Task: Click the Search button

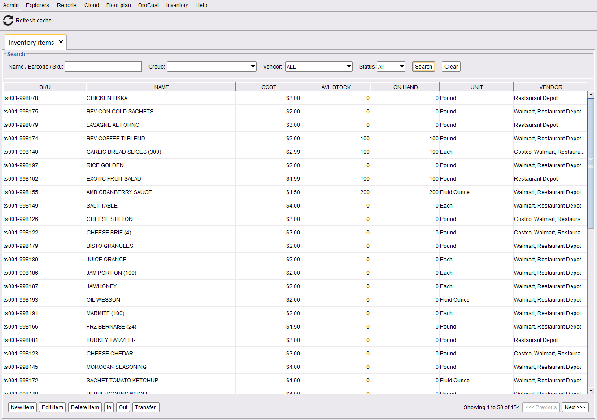Action: 423,67
